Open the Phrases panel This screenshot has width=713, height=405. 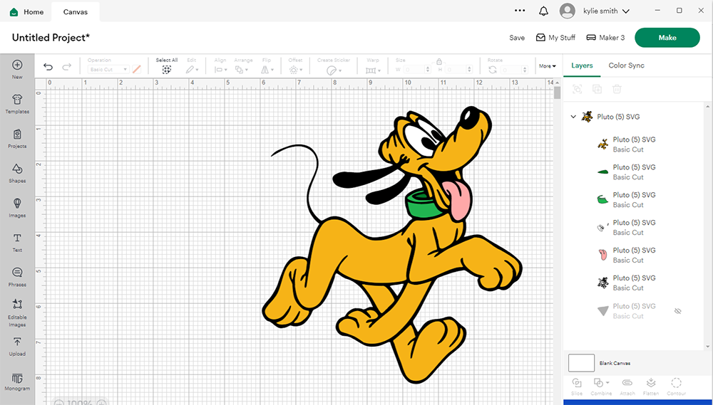pos(17,276)
